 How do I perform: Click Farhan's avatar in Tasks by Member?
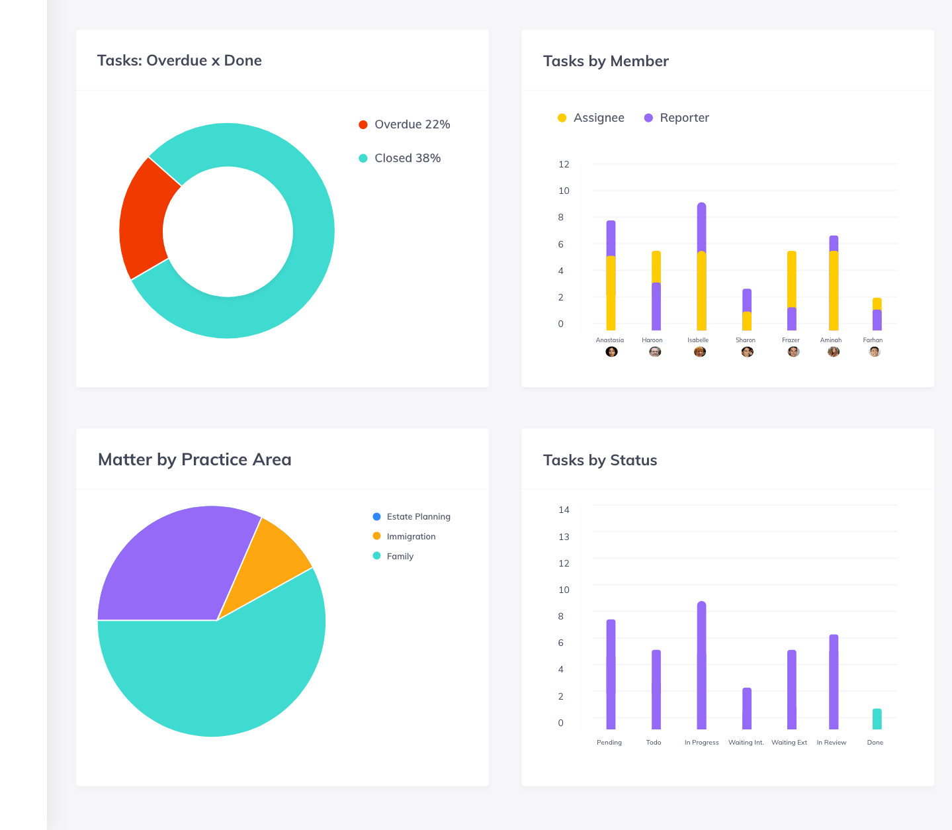tap(873, 351)
